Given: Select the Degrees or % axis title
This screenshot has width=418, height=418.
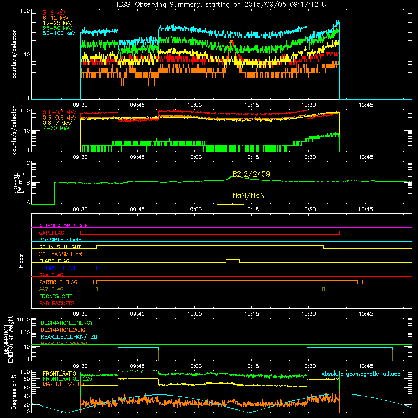Looking at the screenshot, I should tap(14, 391).
